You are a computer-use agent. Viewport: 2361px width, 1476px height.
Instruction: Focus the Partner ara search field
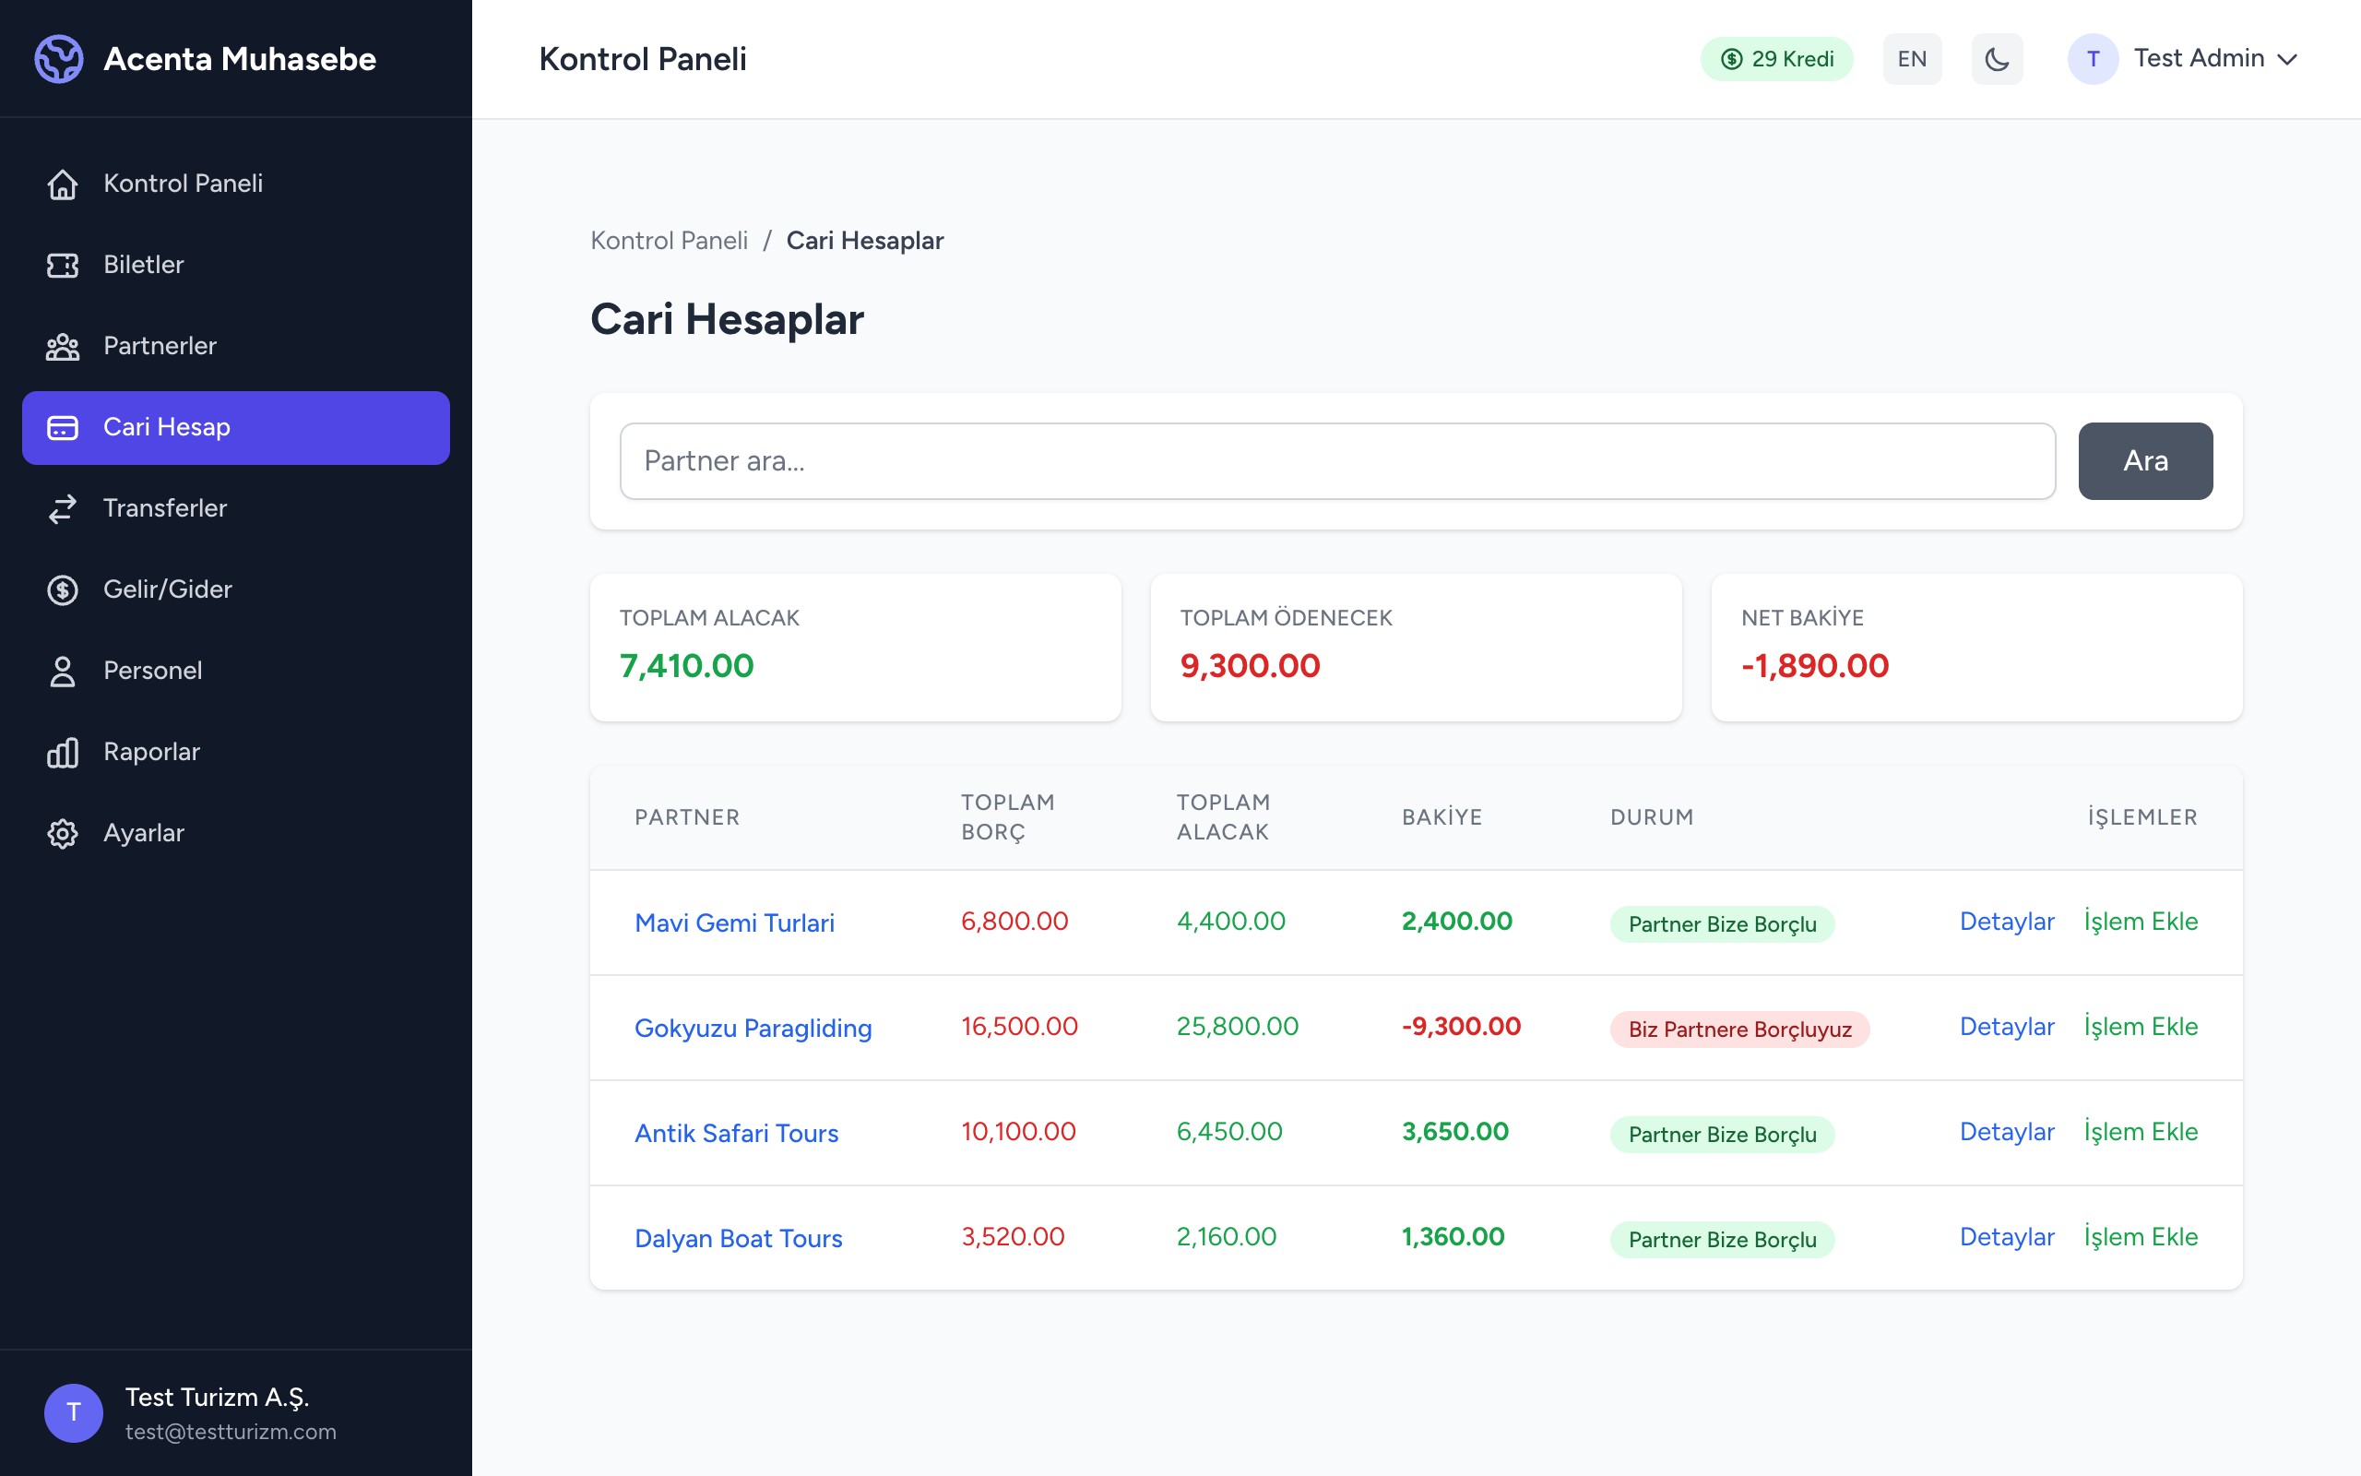coord(1336,460)
